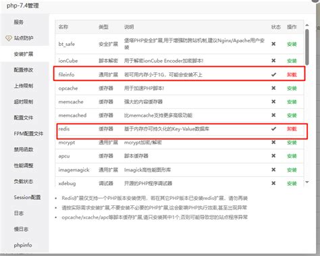Open 禁用函数 in sidebar
Viewport: 320px width, 256px height.
24,149
